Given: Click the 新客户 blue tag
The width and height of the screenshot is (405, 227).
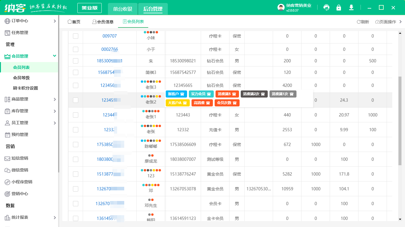Looking at the screenshot, I should coord(176,94).
